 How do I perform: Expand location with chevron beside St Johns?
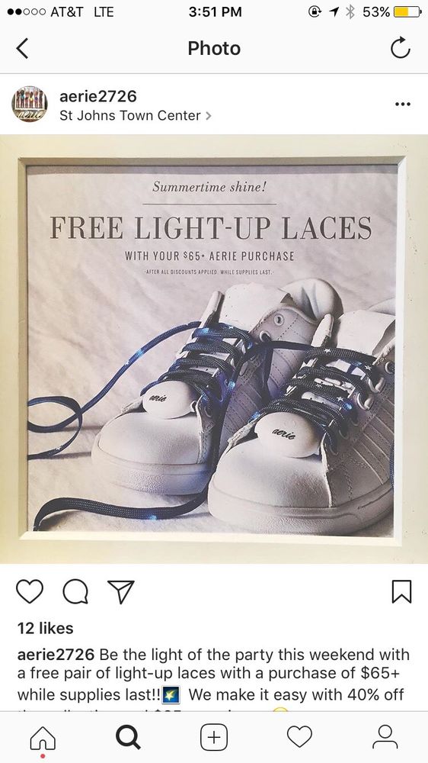(x=209, y=116)
